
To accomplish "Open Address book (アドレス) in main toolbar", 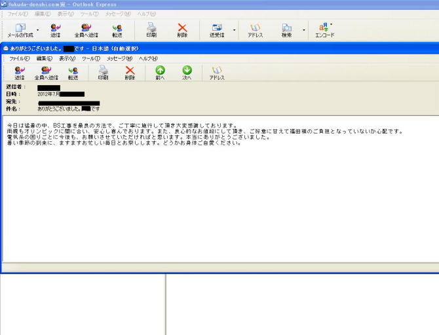I will [x=256, y=30].
